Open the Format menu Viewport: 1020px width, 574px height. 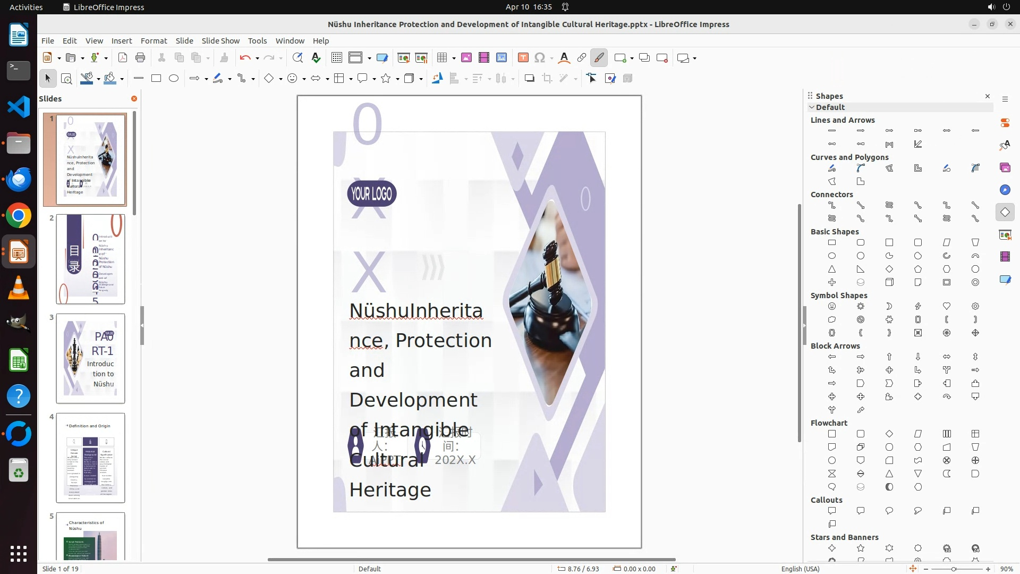[154, 41]
